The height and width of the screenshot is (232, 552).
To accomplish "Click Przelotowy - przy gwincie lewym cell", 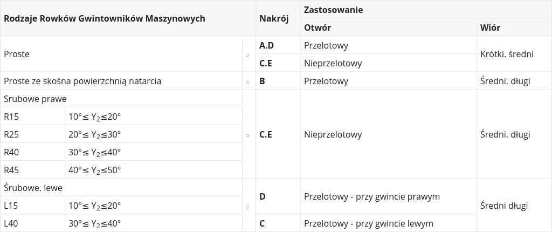I will [x=369, y=223].
